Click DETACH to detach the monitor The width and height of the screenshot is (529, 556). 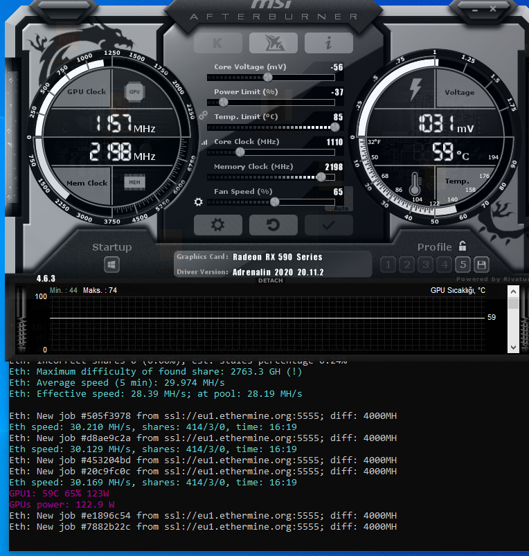271,280
